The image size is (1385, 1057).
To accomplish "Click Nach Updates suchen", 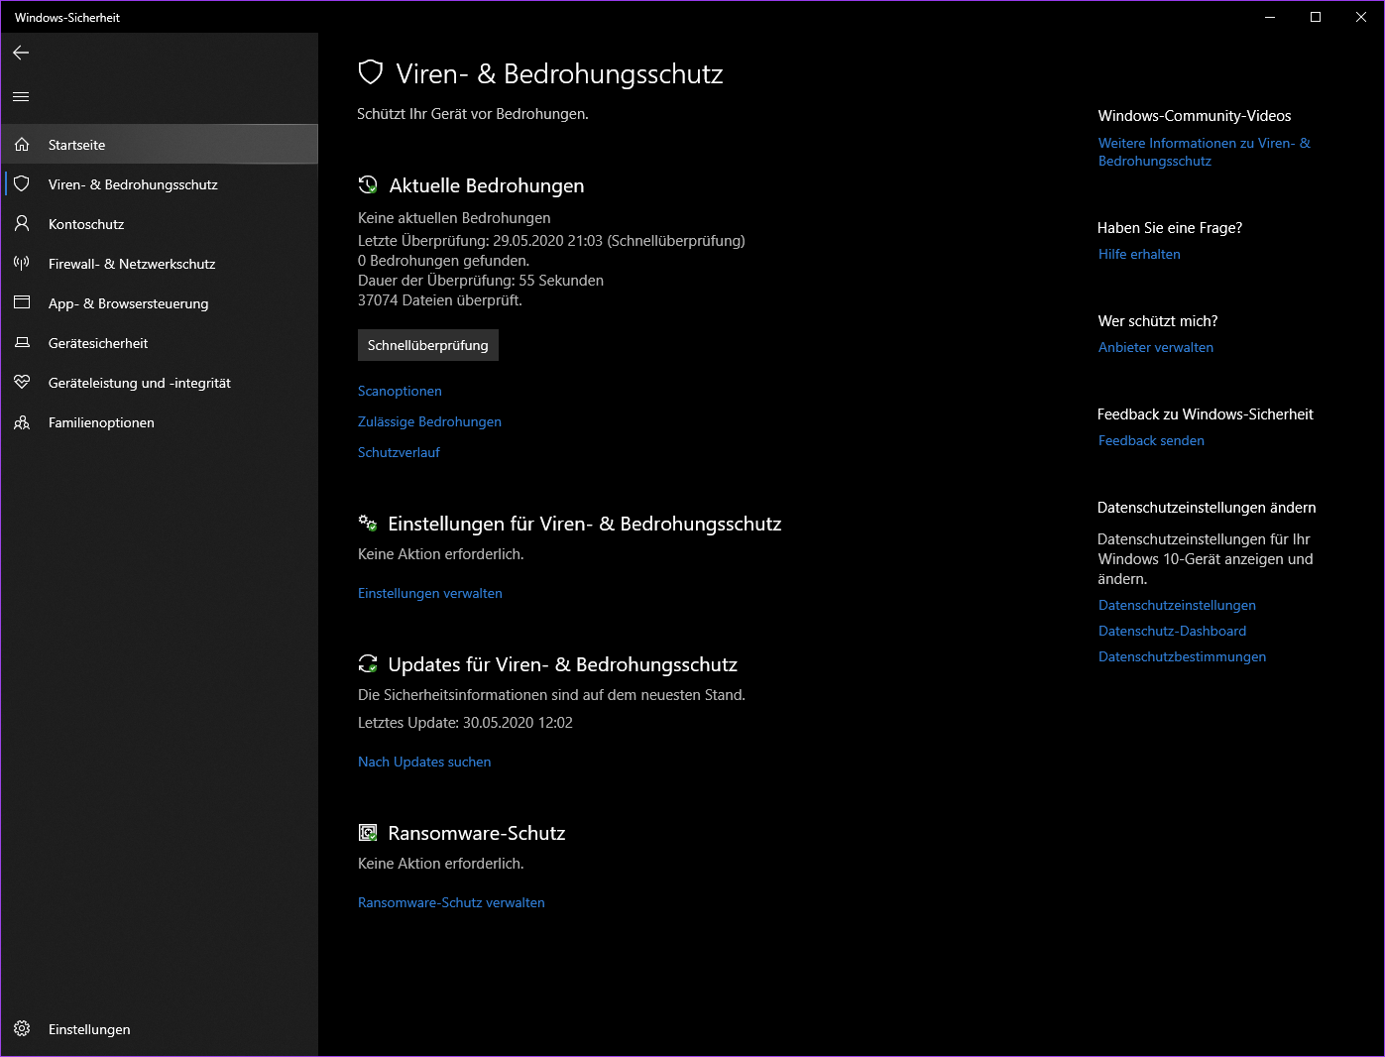I will (424, 762).
